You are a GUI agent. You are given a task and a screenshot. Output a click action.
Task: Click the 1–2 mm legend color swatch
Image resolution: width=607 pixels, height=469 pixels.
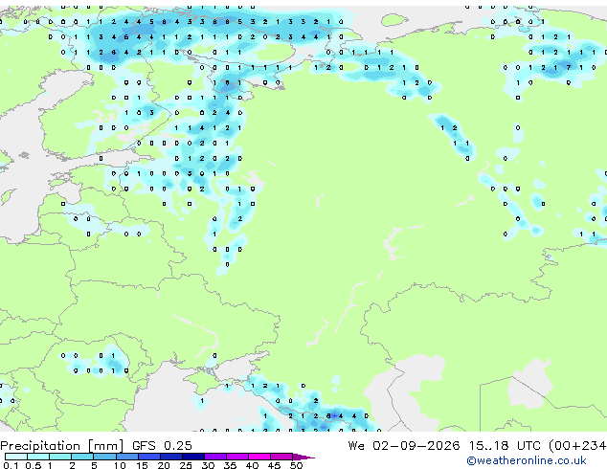[60, 457]
